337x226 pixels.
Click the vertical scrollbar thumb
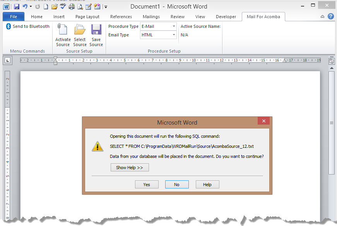(332, 123)
